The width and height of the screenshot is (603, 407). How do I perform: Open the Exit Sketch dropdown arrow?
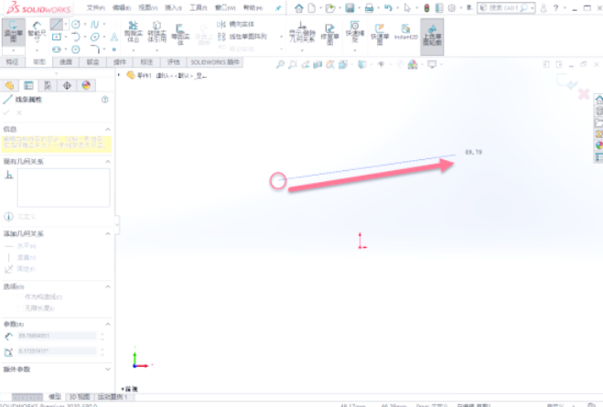[x=14, y=50]
